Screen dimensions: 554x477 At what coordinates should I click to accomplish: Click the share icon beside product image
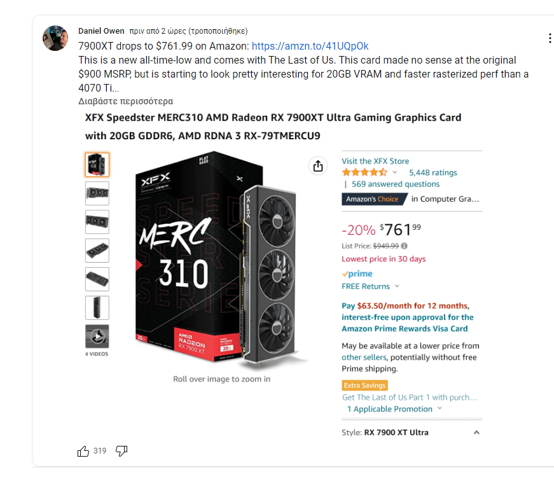[x=318, y=166]
